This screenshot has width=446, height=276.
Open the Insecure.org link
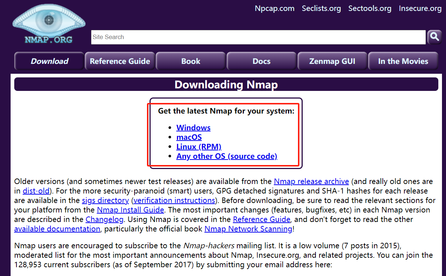pos(420,8)
